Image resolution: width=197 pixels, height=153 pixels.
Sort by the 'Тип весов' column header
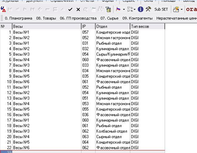click(148, 26)
